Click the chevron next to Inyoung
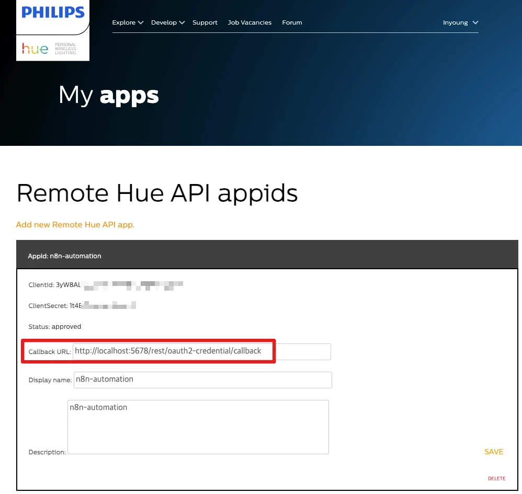The height and width of the screenshot is (494, 522). click(x=475, y=22)
